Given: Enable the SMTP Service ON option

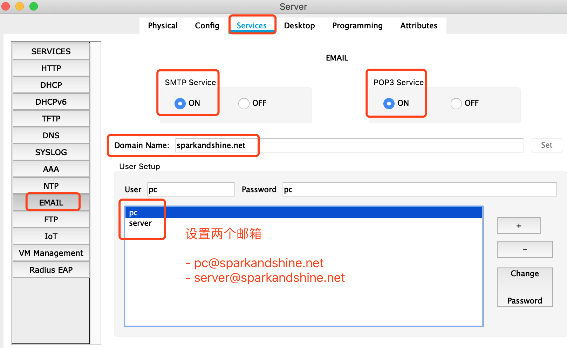Looking at the screenshot, I should click(x=180, y=103).
